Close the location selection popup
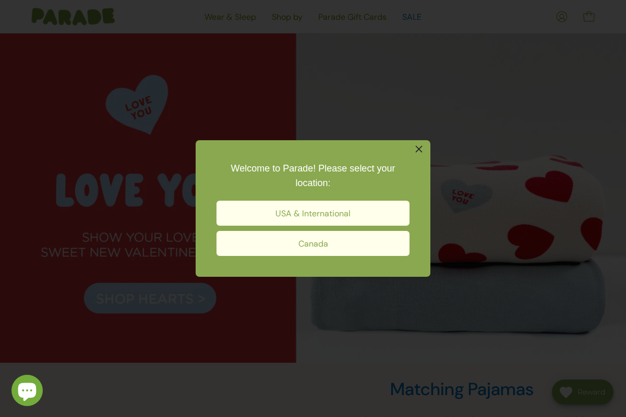626x417 pixels. [x=419, y=149]
